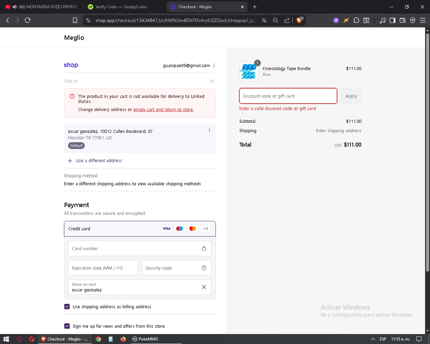This screenshot has width=430, height=344.
Task: Open Windows Start menu
Action: 6,339
